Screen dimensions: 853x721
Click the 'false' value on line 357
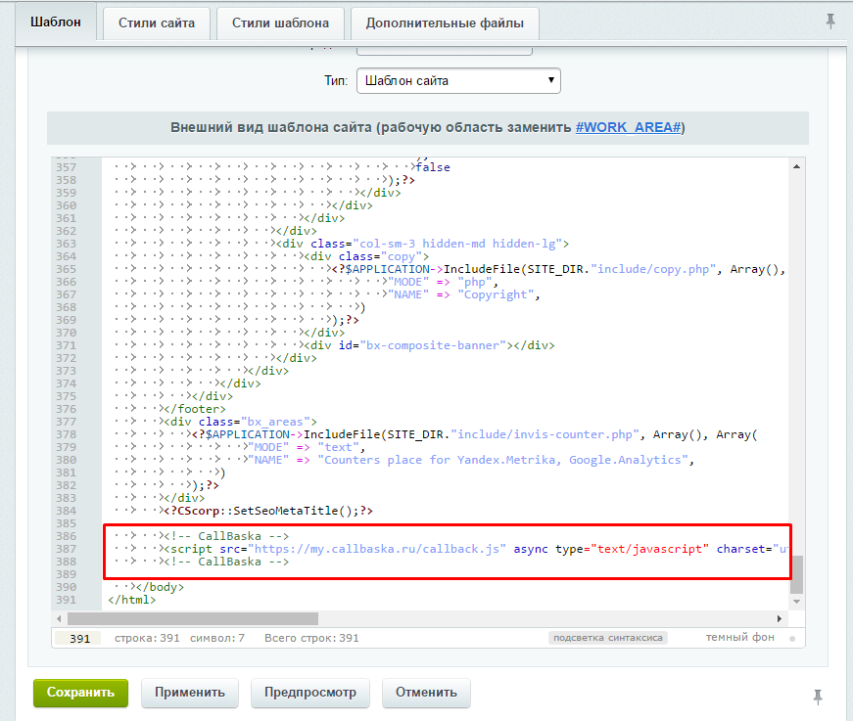433,167
